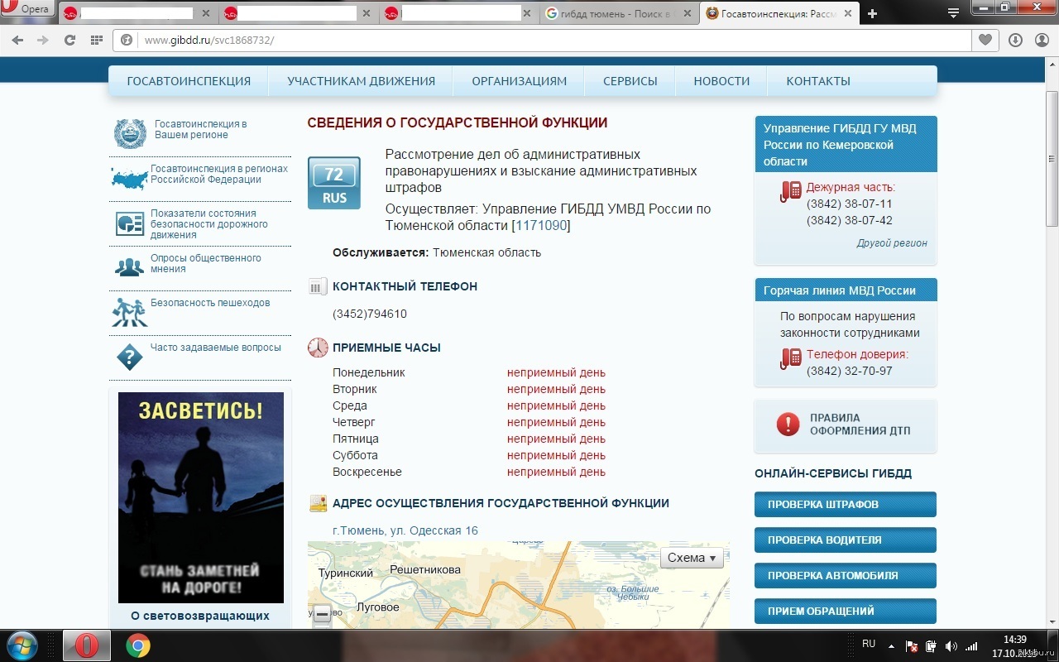Click the browser forward arrow

point(43,40)
